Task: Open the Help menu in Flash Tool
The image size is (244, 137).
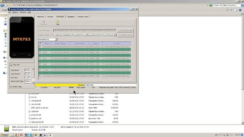Action: point(29,12)
